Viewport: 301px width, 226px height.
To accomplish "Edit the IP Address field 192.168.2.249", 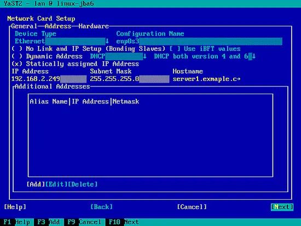I will 49,79.
